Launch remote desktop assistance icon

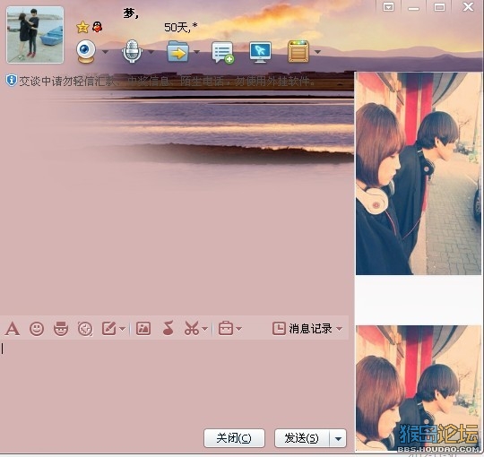point(261,52)
